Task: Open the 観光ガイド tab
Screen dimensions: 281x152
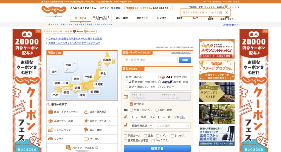Action: point(142,18)
